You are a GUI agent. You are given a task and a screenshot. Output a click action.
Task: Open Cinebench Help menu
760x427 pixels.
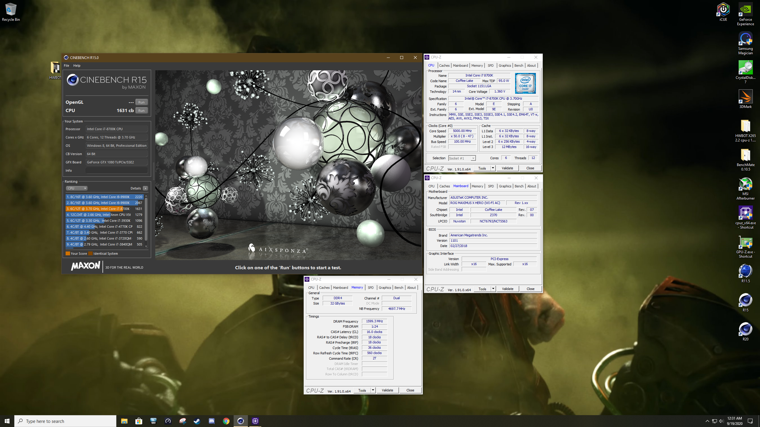77,66
